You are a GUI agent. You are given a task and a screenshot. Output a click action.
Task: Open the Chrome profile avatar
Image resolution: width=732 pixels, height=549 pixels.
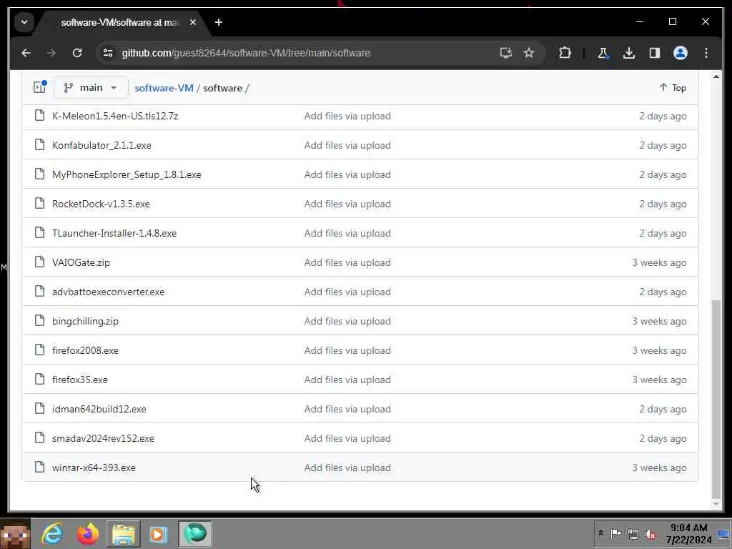(681, 53)
